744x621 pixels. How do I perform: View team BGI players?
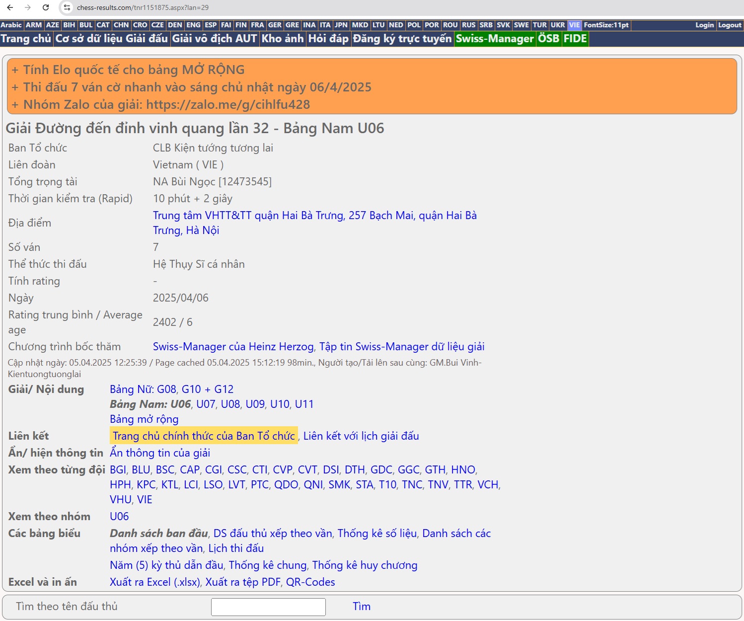point(118,469)
